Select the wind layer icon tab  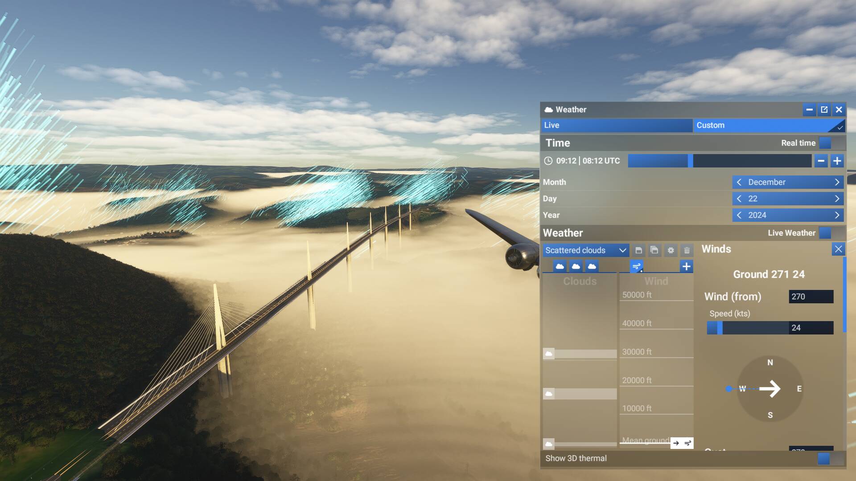tap(636, 266)
